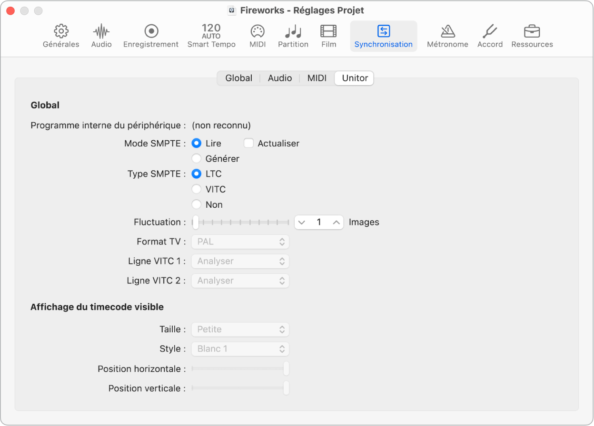Enable the Actualiser checkbox
The image size is (594, 426).
click(249, 143)
